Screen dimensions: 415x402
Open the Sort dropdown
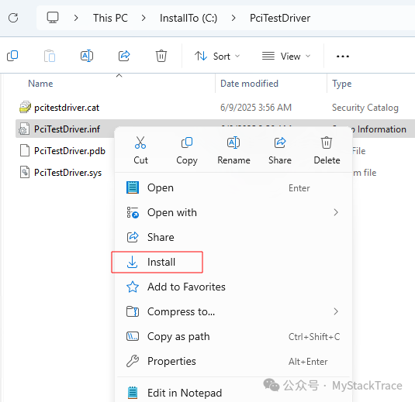coord(217,57)
